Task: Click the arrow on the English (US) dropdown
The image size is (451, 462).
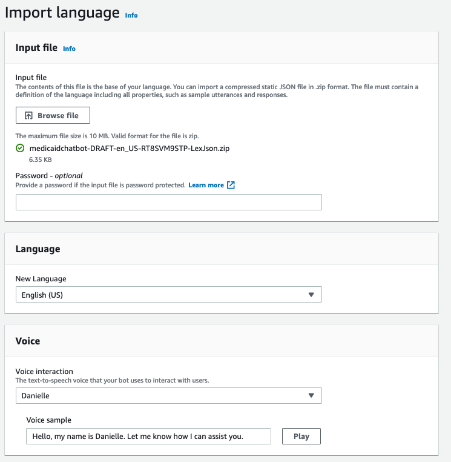Action: pyautogui.click(x=311, y=295)
